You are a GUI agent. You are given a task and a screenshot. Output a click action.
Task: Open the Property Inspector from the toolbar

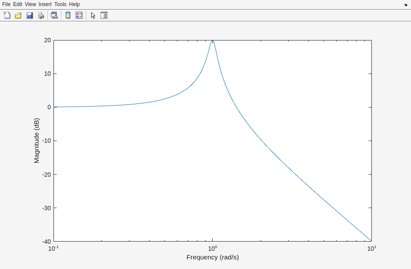(x=104, y=15)
